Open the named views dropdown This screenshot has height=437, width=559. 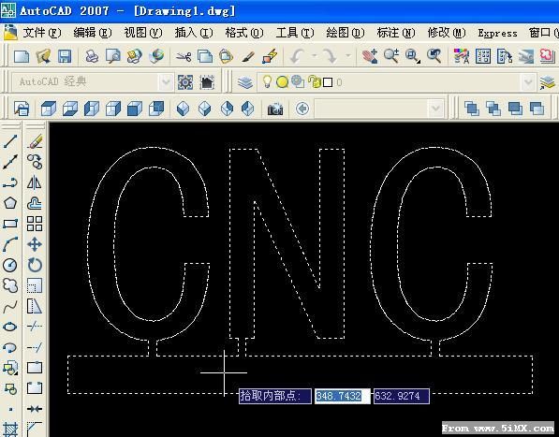[435, 109]
